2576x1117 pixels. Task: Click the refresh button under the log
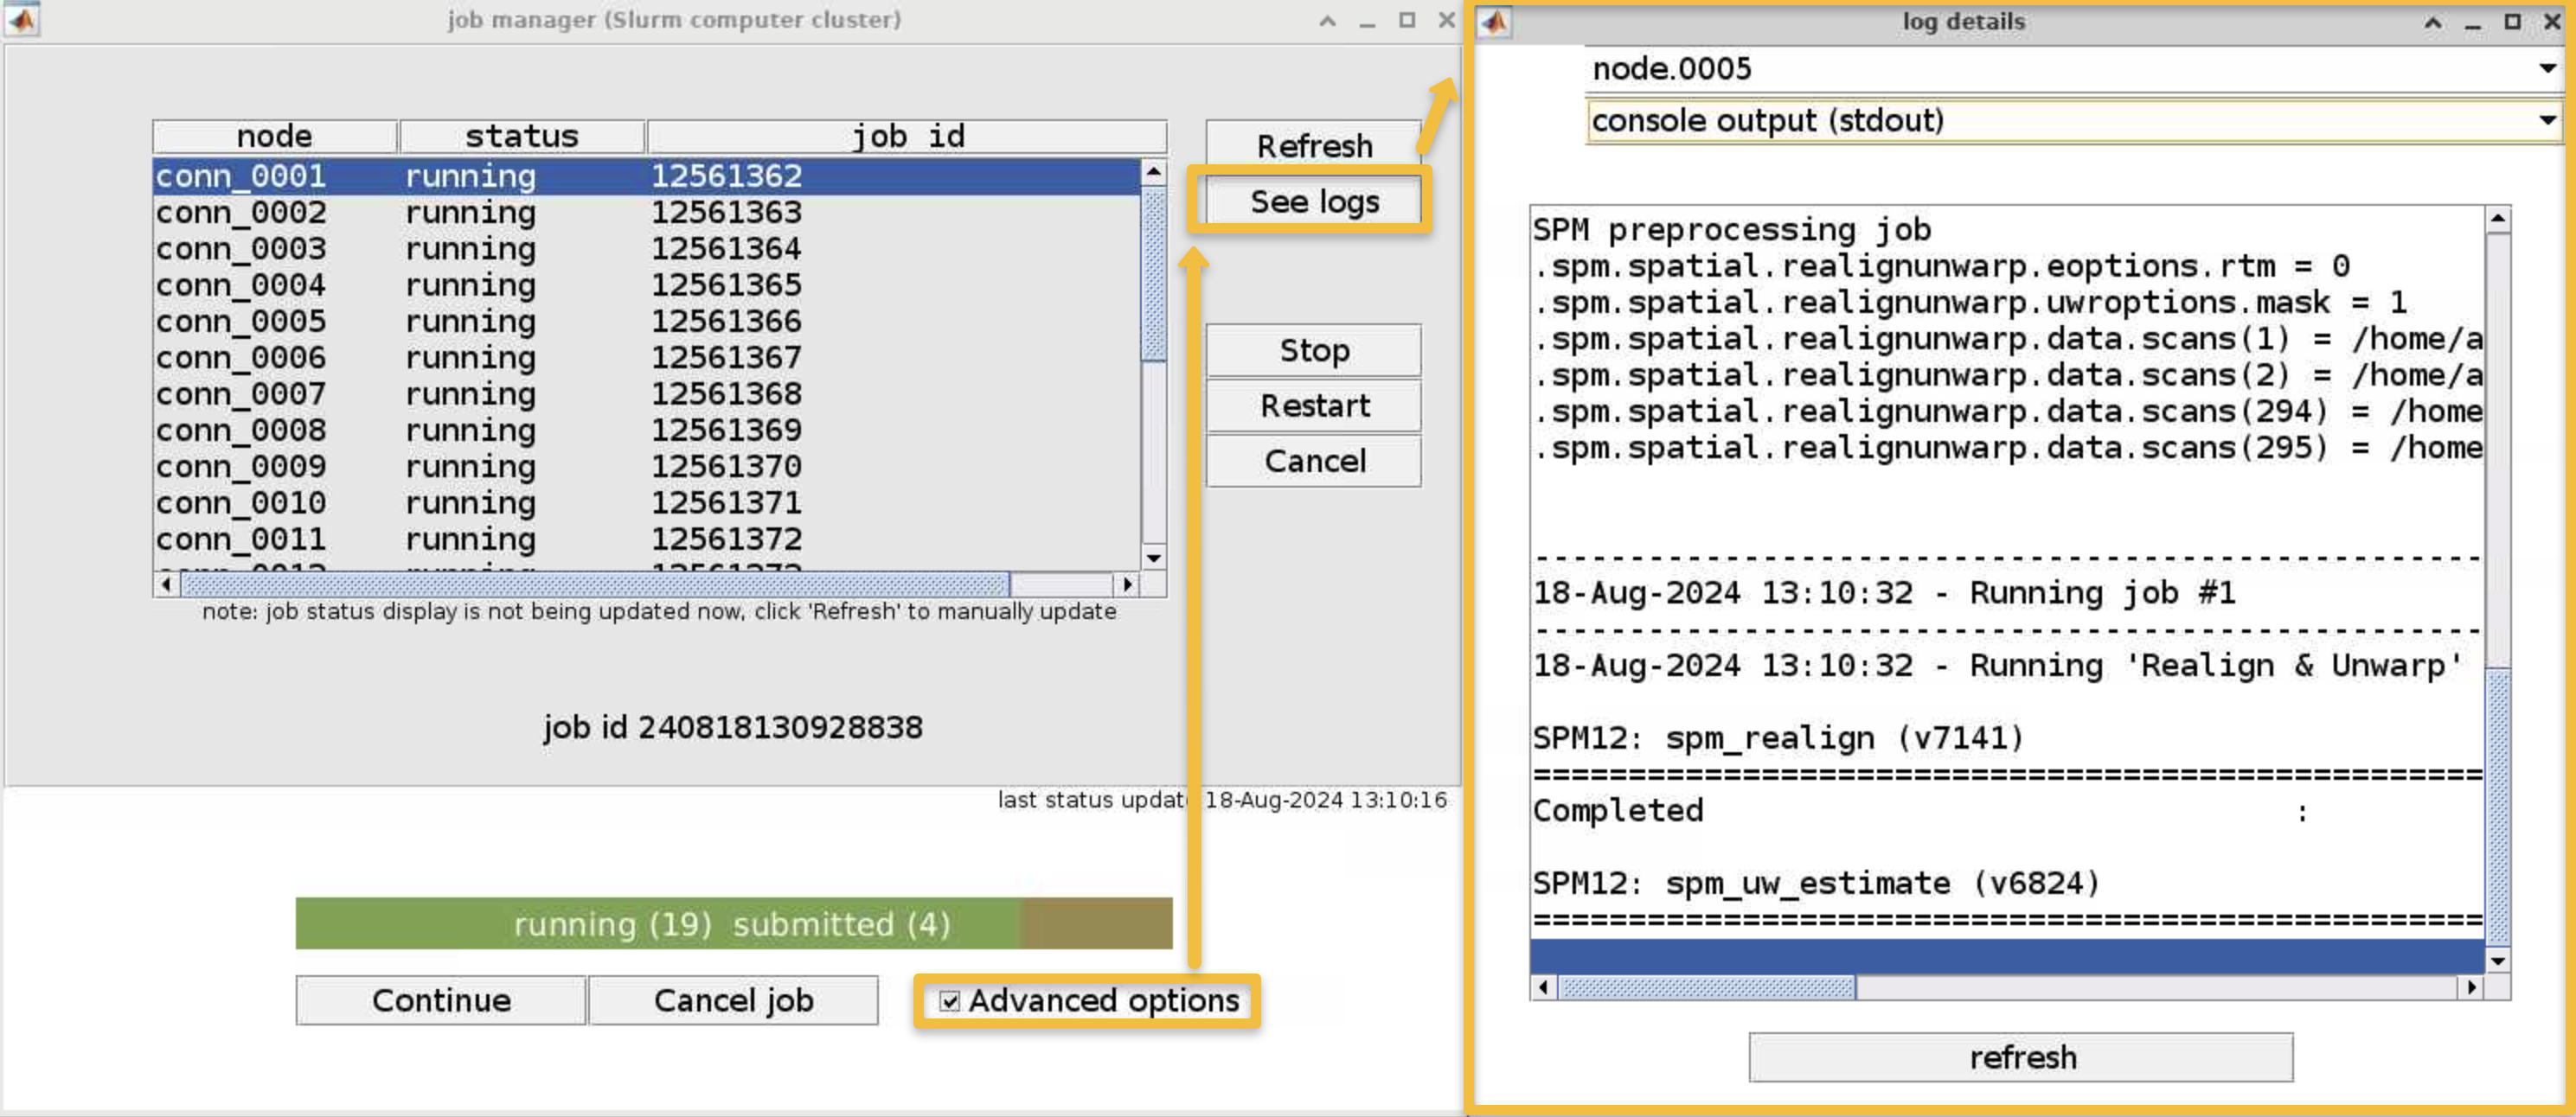pyautogui.click(x=2020, y=1057)
